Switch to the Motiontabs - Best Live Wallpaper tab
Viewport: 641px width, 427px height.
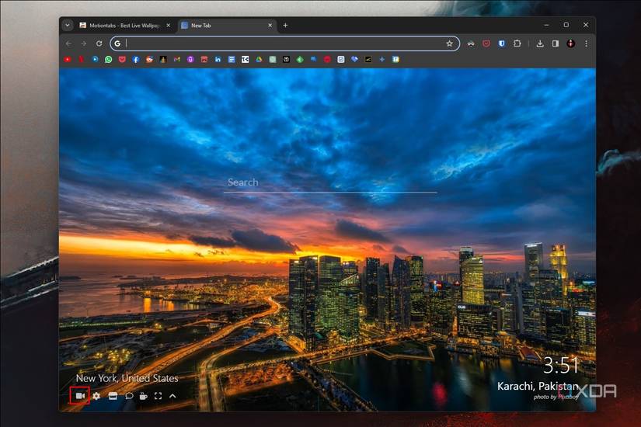(124, 26)
